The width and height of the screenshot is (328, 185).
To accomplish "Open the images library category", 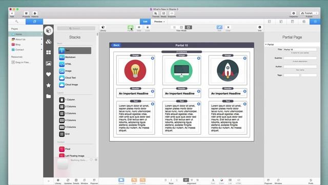I will [x=49, y=63].
